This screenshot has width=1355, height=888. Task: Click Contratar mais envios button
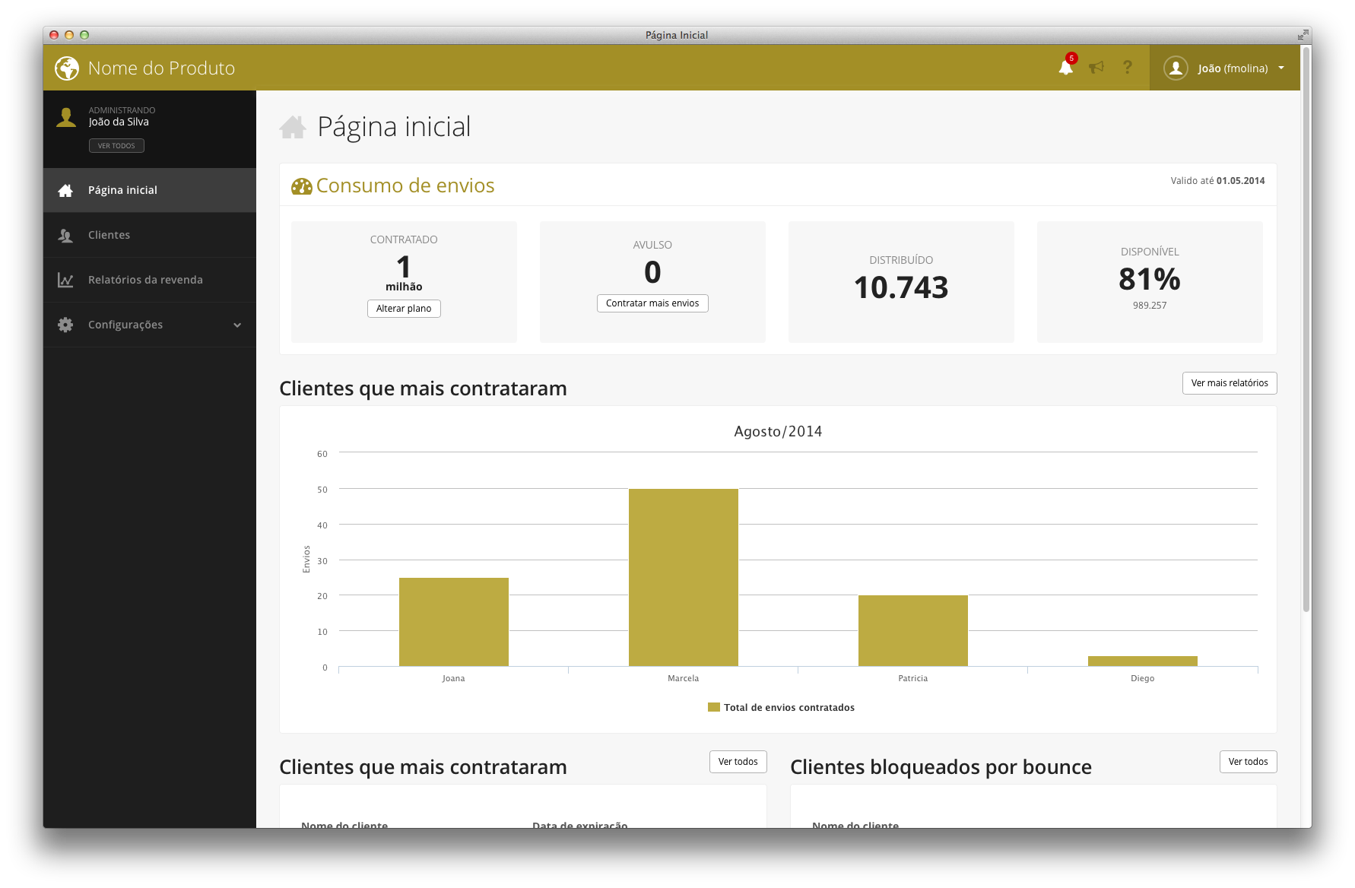(652, 303)
